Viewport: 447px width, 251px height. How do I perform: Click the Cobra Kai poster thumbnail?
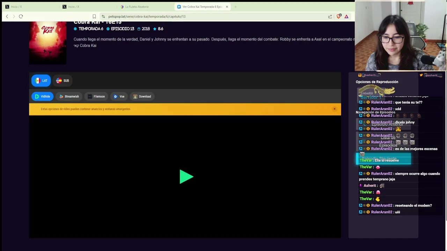[x=47, y=43]
